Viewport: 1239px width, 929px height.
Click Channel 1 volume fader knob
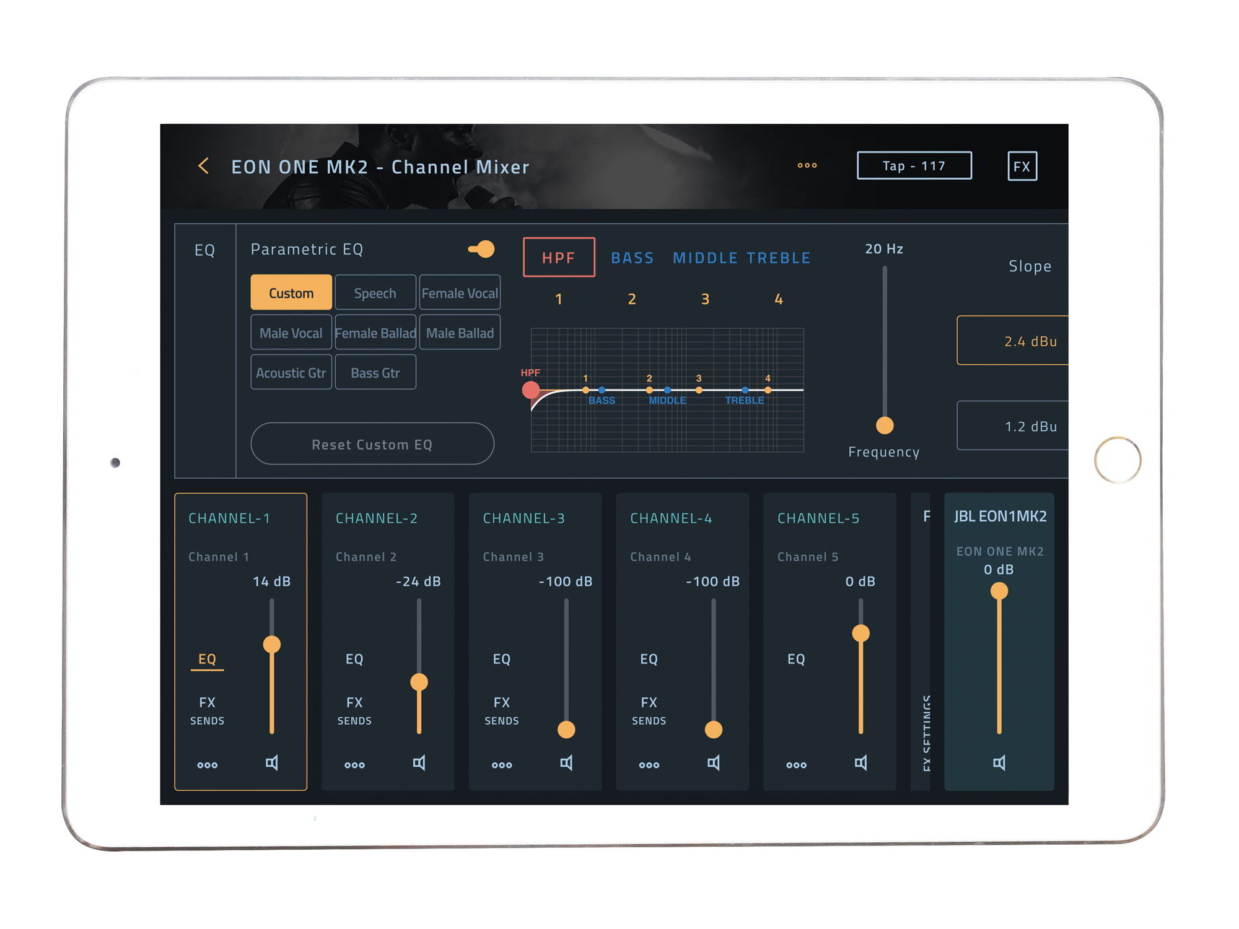coord(272,645)
